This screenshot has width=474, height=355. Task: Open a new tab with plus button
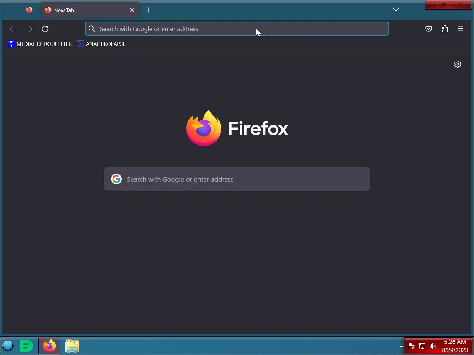click(x=149, y=10)
